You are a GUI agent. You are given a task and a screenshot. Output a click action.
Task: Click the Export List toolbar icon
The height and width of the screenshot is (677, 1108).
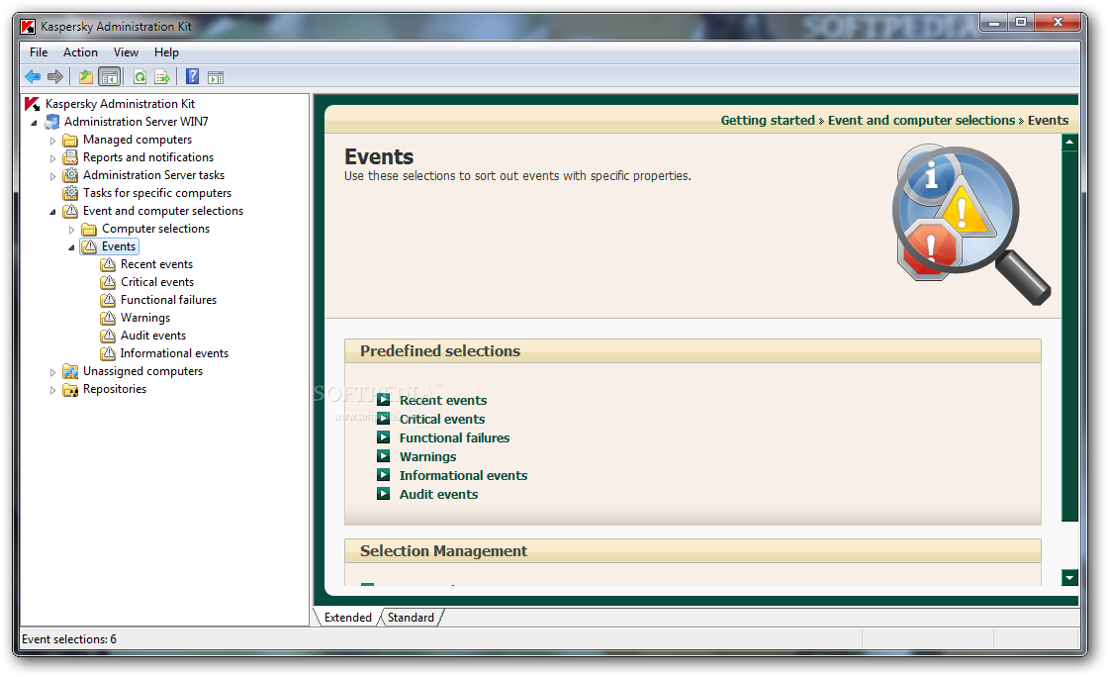[162, 76]
